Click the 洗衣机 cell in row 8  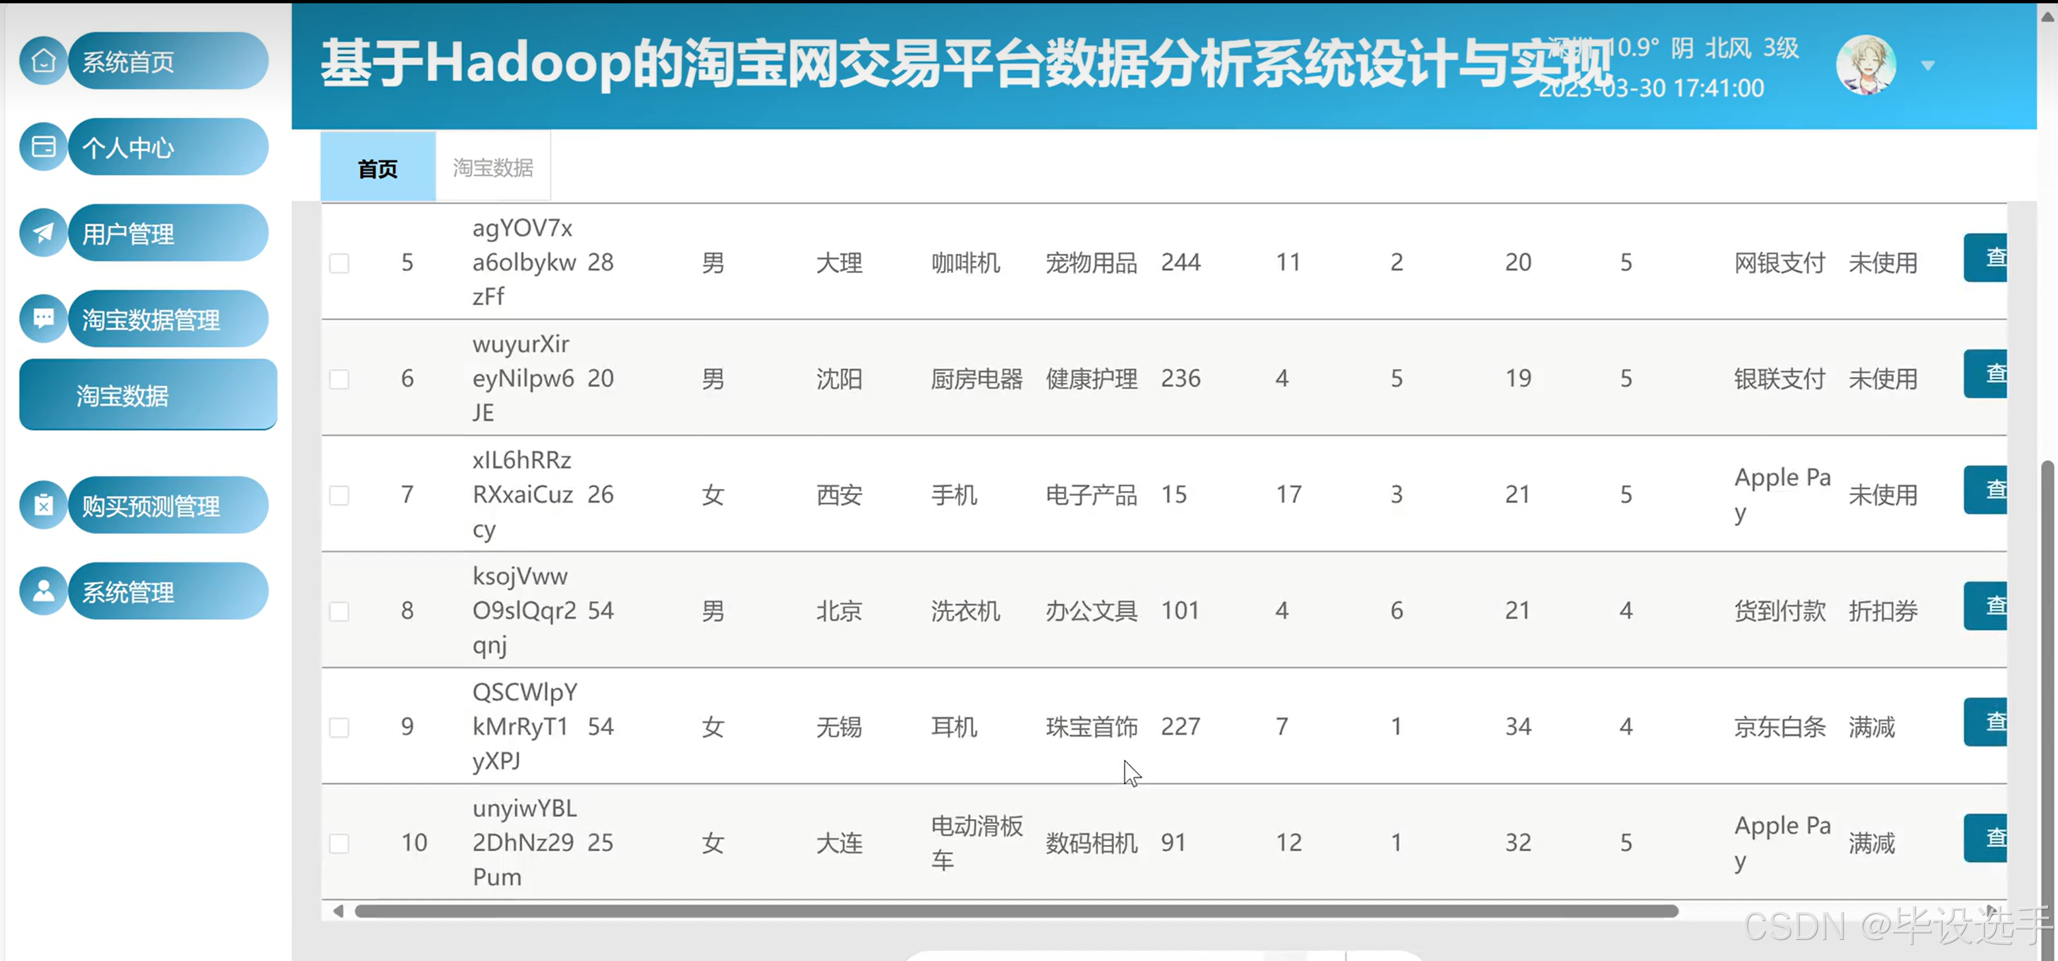[965, 611]
